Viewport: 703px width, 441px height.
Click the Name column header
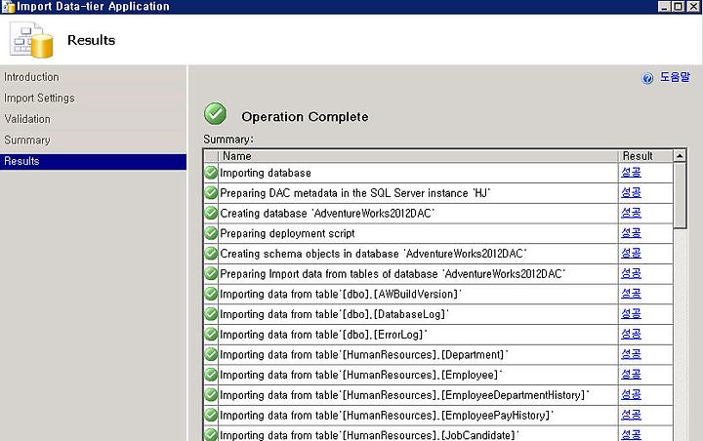pyautogui.click(x=418, y=156)
